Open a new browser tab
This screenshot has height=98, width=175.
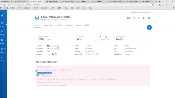[x=160, y=2]
